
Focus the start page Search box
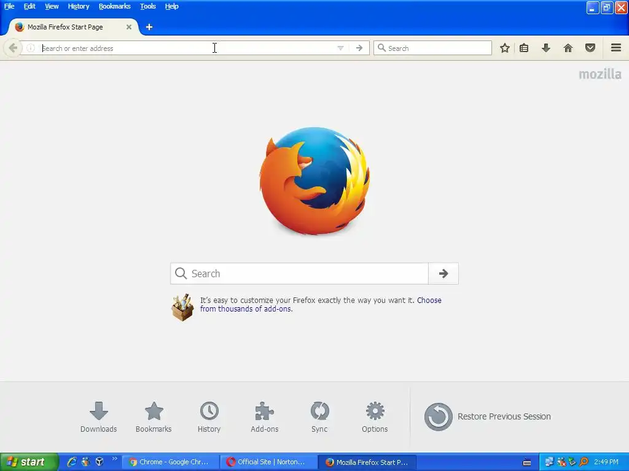tap(299, 274)
